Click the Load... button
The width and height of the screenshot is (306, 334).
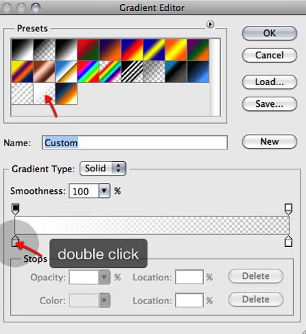tap(269, 82)
